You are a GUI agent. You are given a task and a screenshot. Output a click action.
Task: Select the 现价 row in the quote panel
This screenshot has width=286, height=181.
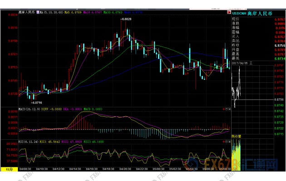(x=235, y=19)
